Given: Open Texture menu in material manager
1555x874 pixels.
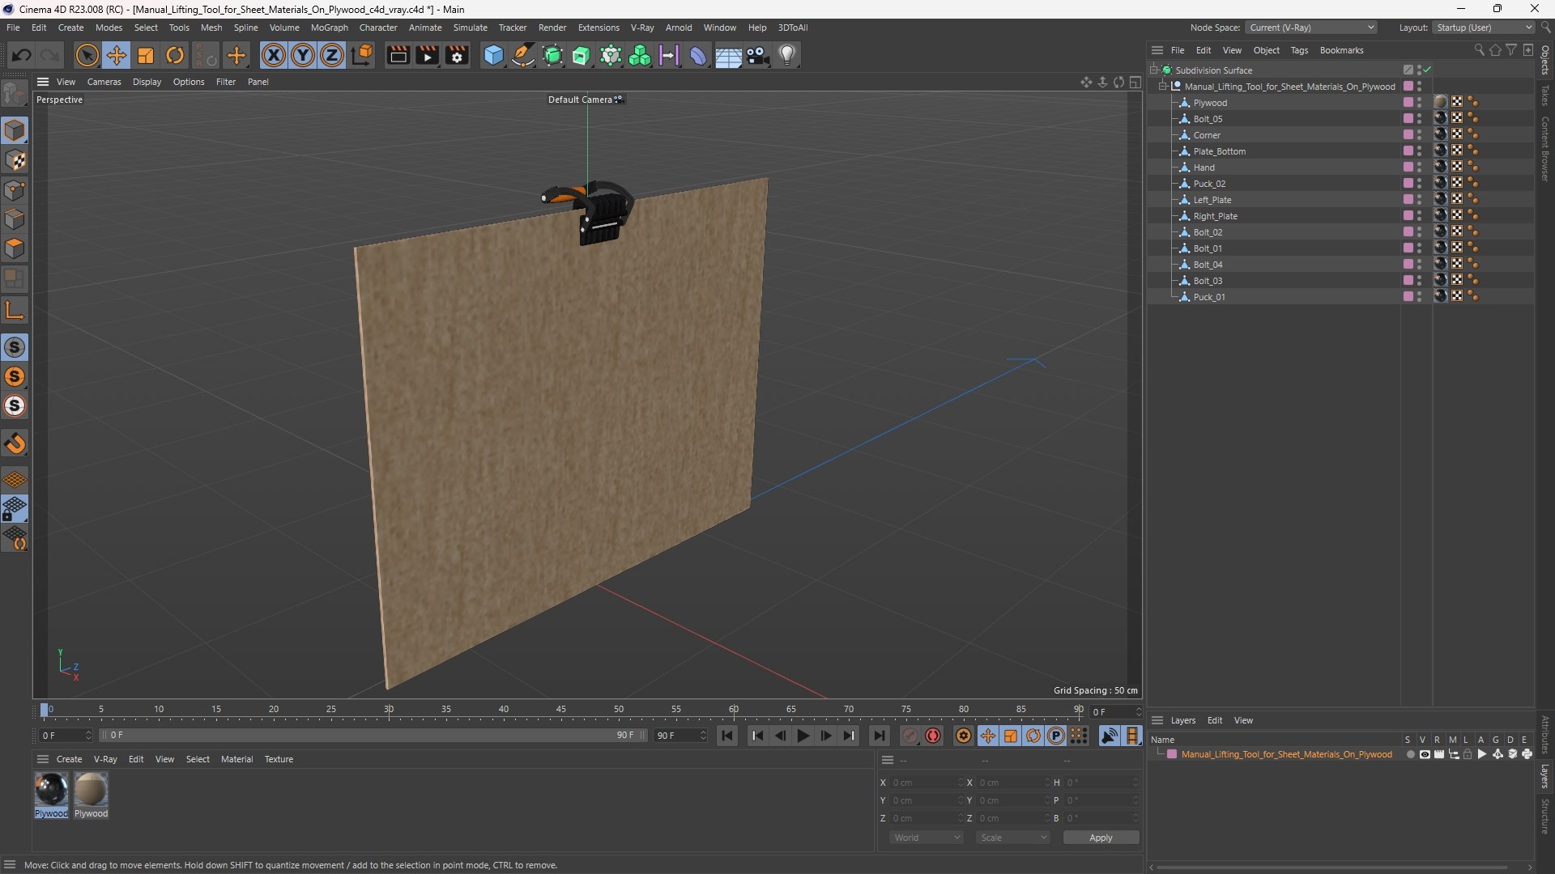Looking at the screenshot, I should point(279,759).
